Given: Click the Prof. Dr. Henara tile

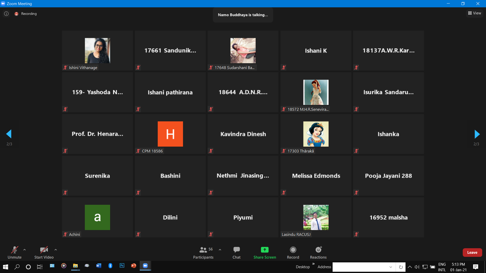Looking at the screenshot, I should (97, 134).
